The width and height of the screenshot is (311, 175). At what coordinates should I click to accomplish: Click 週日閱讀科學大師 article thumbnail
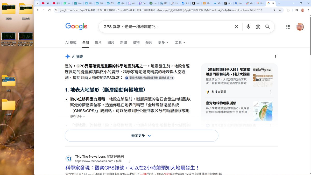click(263, 77)
